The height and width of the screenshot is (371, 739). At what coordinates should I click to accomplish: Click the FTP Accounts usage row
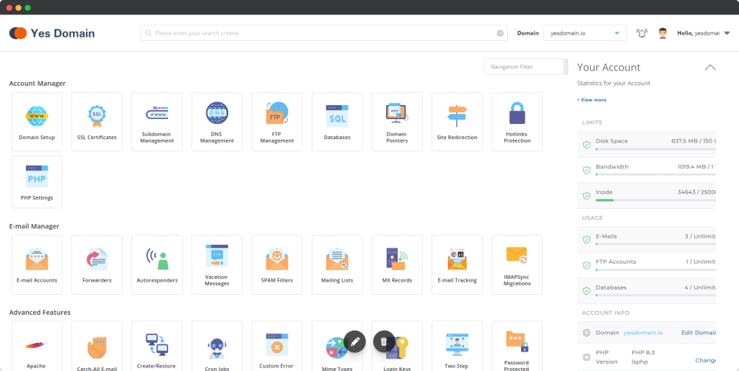click(x=647, y=264)
